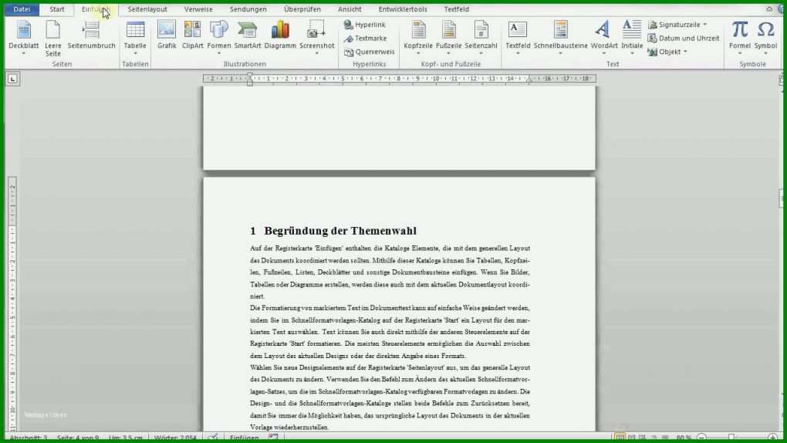The image size is (787, 443).
Task: Switch to the Start tab
Action: 57,9
